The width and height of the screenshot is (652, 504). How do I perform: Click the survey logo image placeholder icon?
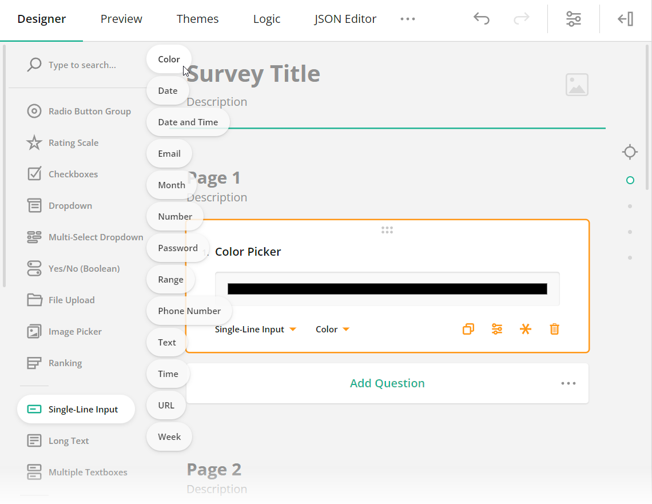point(577,84)
